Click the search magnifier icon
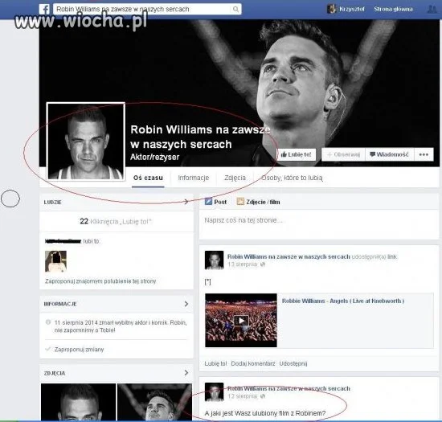442x422 pixels. [x=235, y=10]
